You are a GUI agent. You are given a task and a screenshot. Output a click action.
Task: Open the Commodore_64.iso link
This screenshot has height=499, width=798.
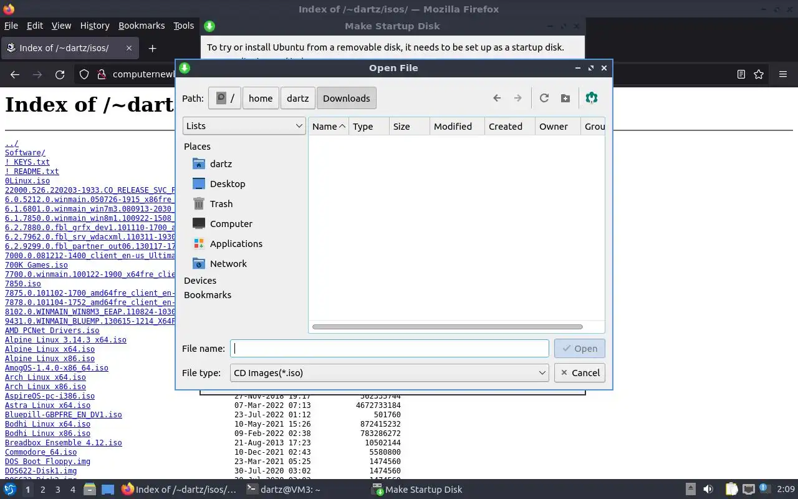(x=41, y=452)
